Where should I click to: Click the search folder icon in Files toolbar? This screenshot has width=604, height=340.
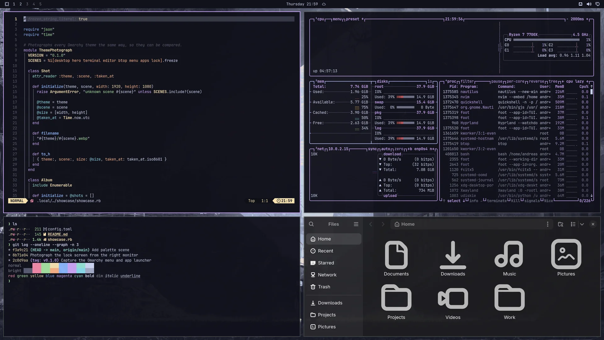pos(561,224)
